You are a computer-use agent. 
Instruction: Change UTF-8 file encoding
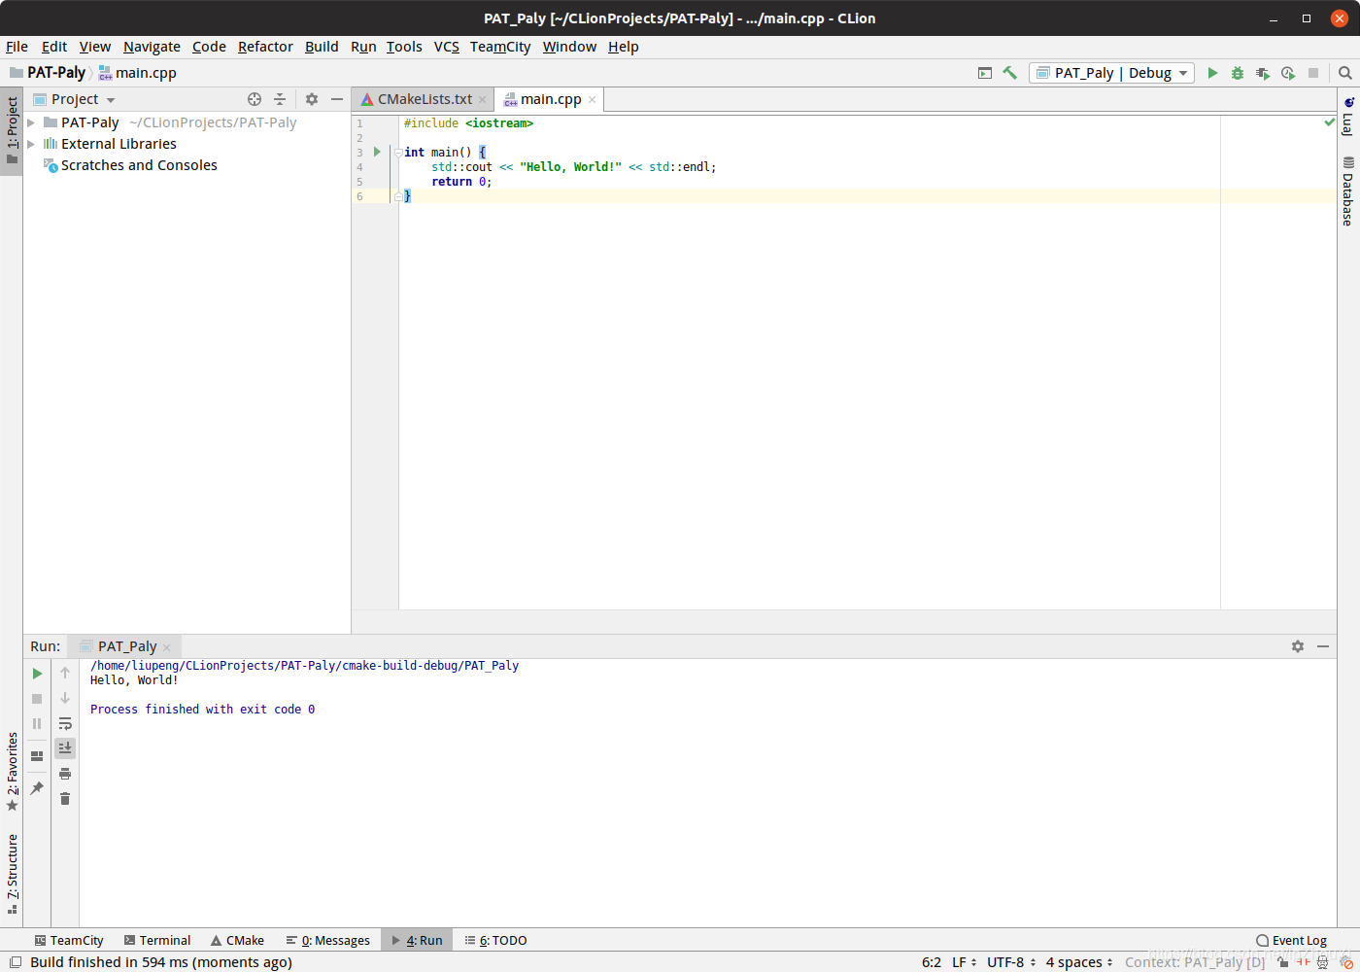pos(1011,962)
